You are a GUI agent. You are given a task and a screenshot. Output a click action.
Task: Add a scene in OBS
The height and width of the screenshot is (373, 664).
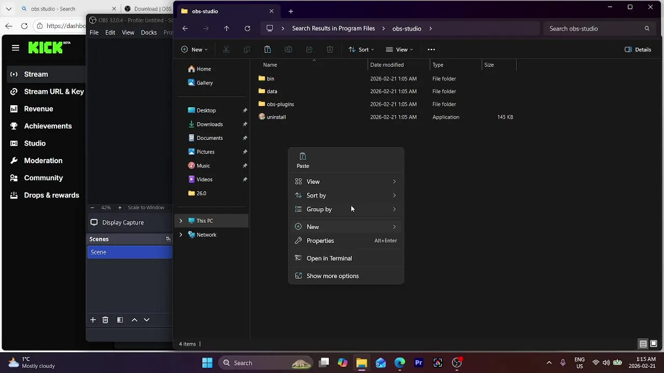(93, 320)
